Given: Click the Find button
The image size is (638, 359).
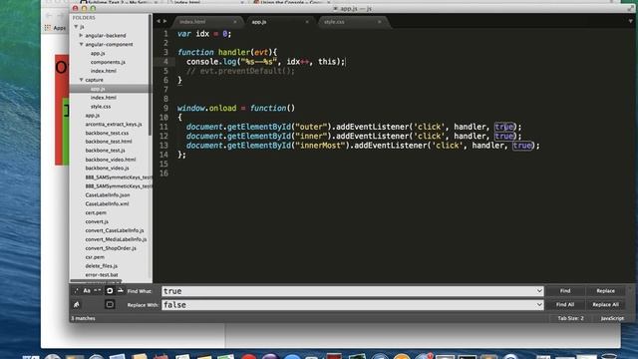Looking at the screenshot, I should pyautogui.click(x=565, y=291).
